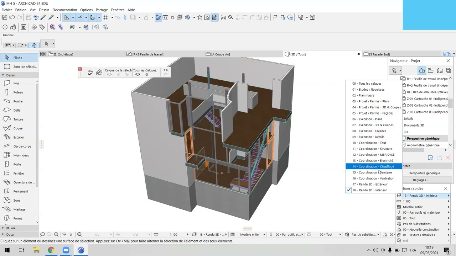Screen dimensions: 456x256
Task: Open the Fichier menu
Action: [x=7, y=10]
